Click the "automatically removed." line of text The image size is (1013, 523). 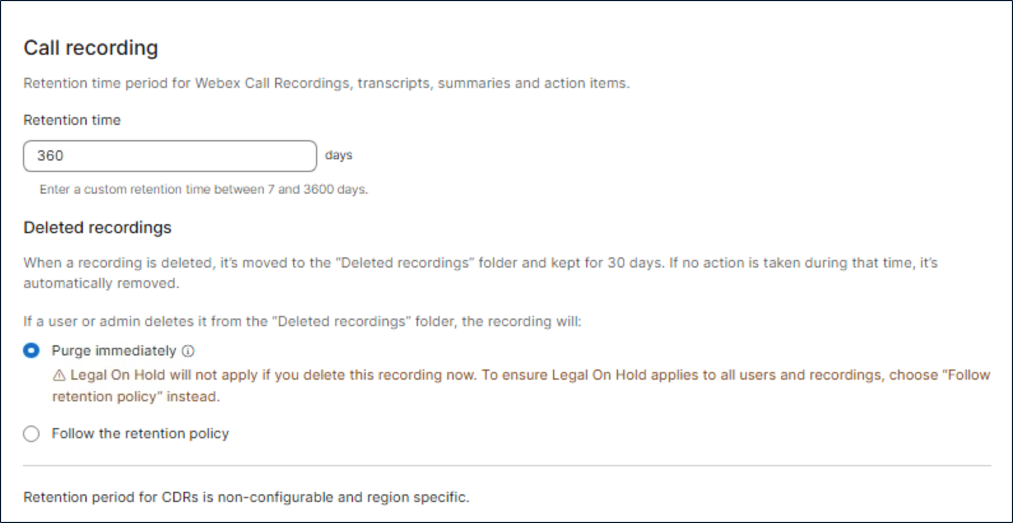coord(101,283)
